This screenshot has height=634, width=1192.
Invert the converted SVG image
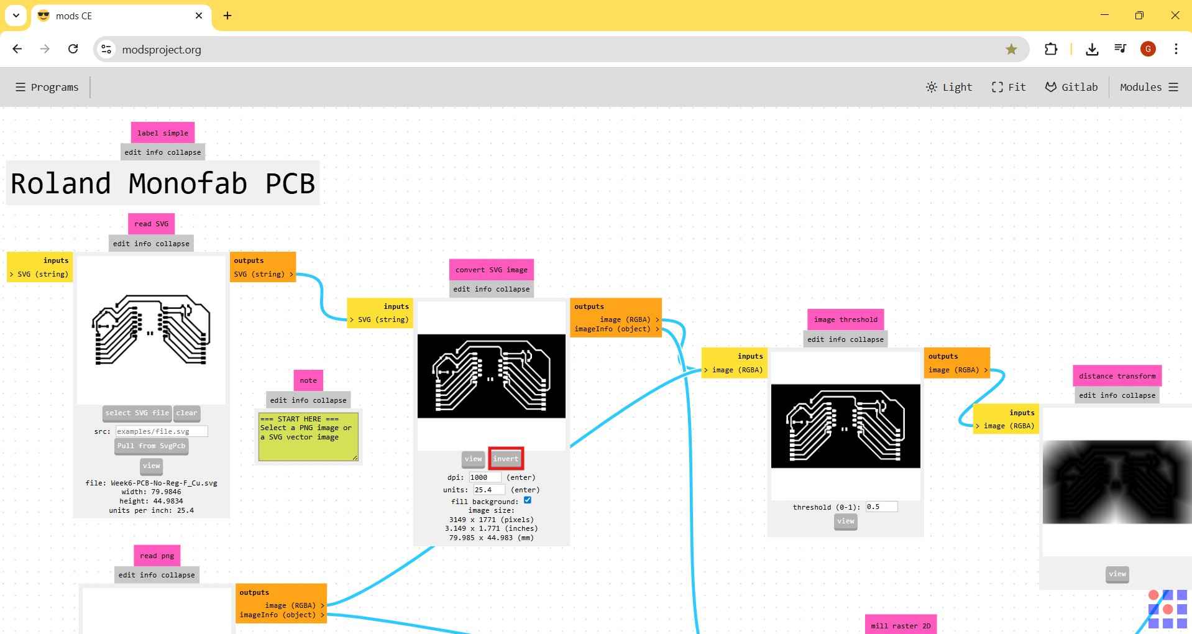tap(506, 459)
